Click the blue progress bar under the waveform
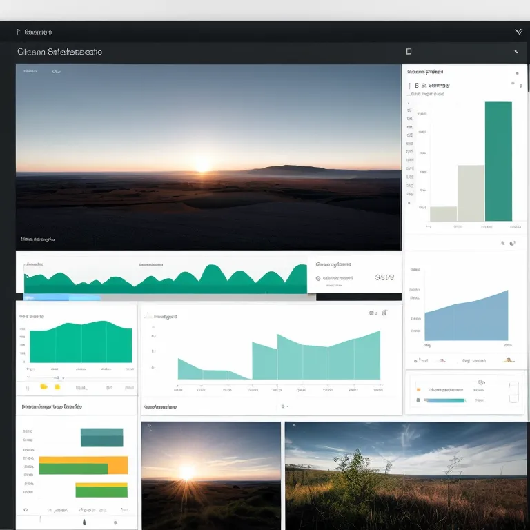Image resolution: width=530 pixels, height=530 pixels. coord(62,297)
